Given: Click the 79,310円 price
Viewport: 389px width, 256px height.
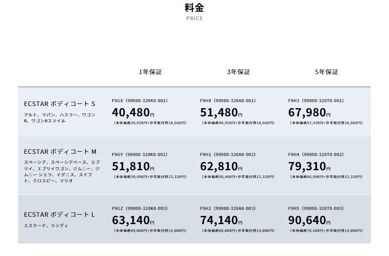Looking at the screenshot, I should pyautogui.click(x=309, y=166).
